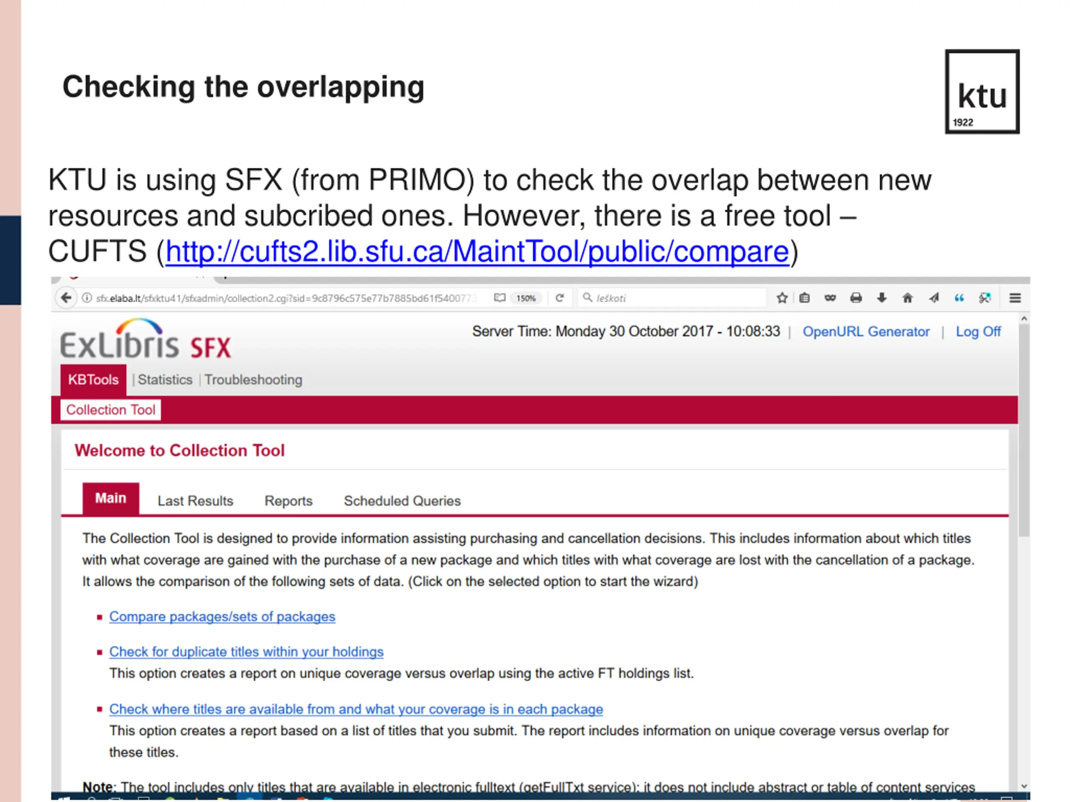Select the Main tab
This screenshot has height=802, width=1070.
pyautogui.click(x=111, y=498)
